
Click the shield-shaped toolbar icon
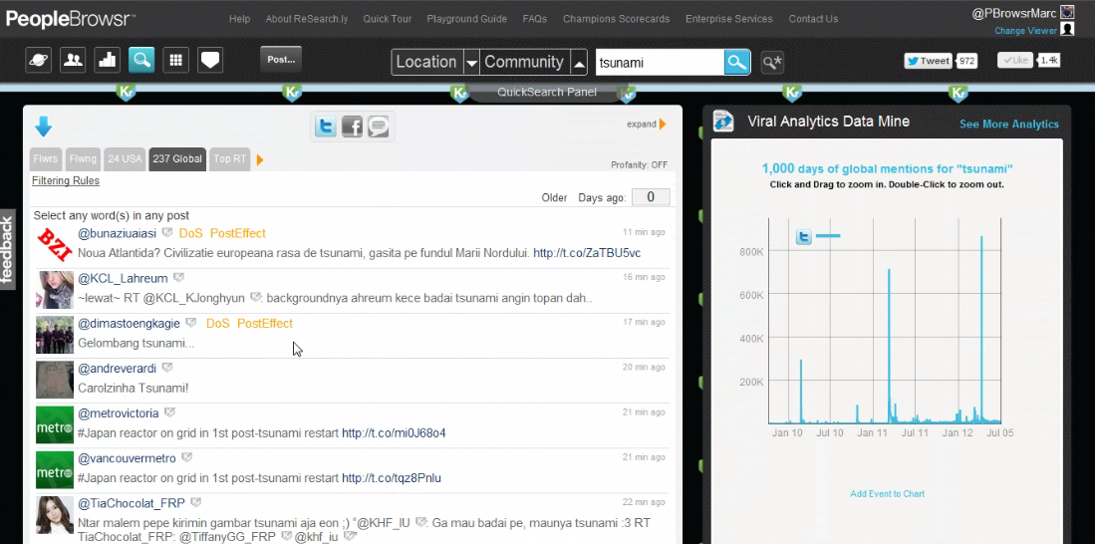coord(209,61)
